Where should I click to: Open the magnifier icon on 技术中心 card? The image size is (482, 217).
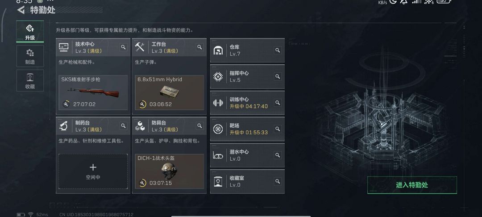tap(123, 47)
